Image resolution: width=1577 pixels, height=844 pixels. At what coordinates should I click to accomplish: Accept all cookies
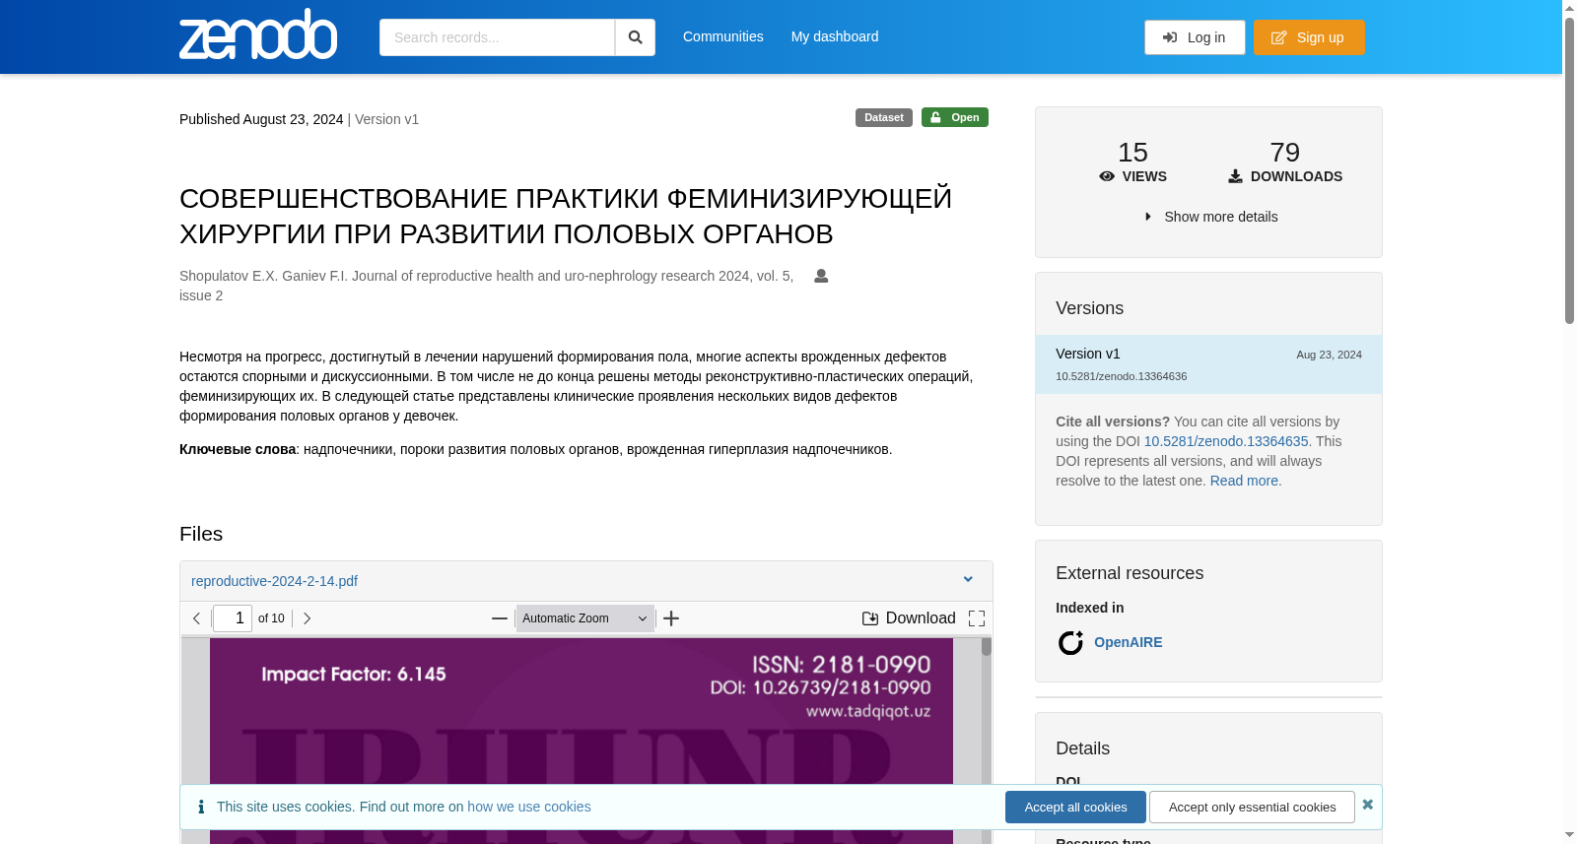coord(1075,808)
